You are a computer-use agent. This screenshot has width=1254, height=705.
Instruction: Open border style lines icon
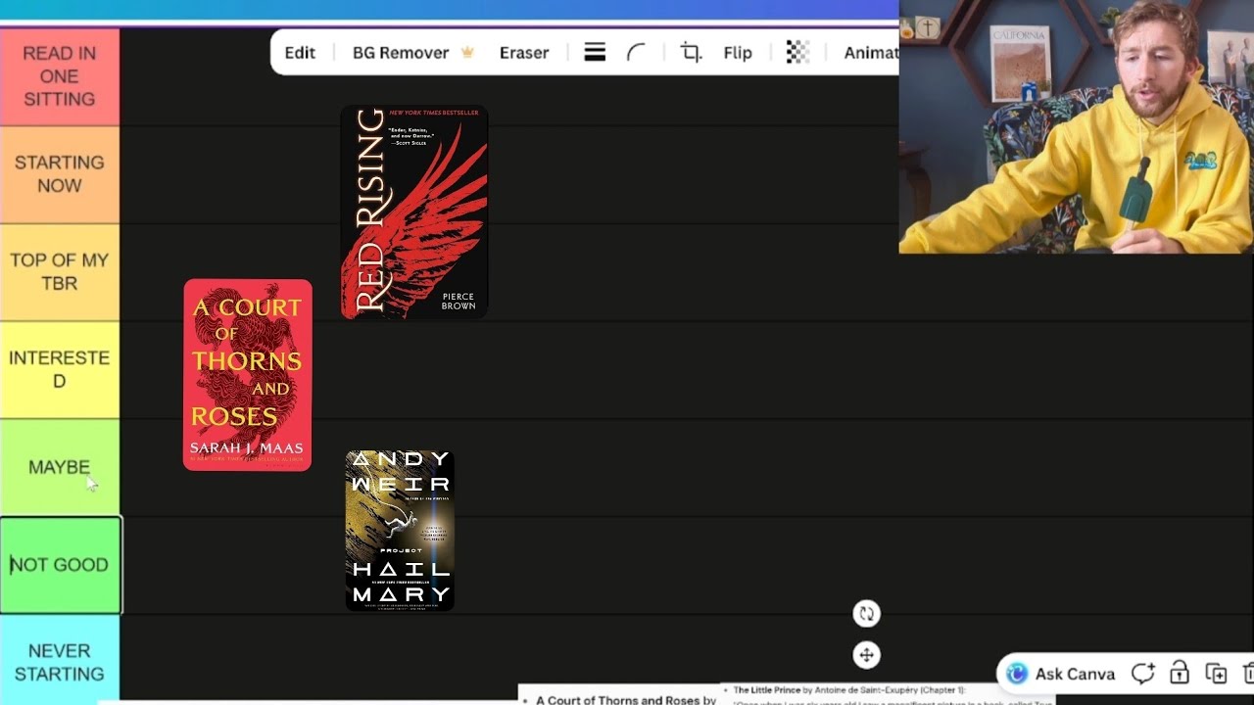click(595, 53)
